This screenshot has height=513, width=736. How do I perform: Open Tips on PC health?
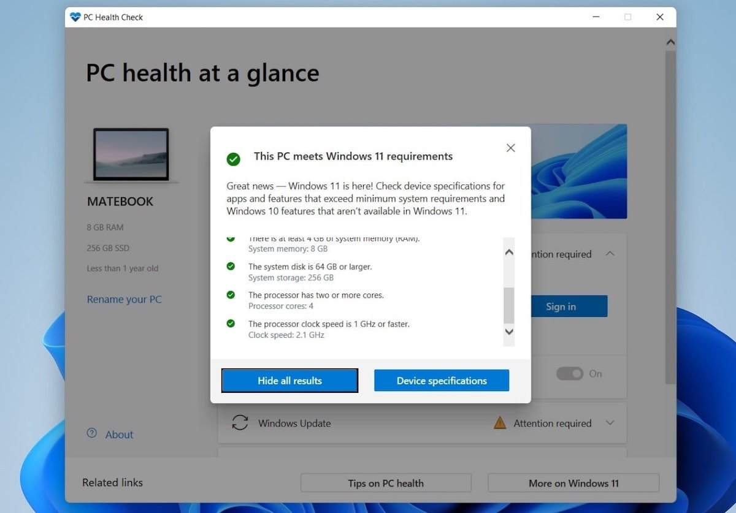[386, 483]
